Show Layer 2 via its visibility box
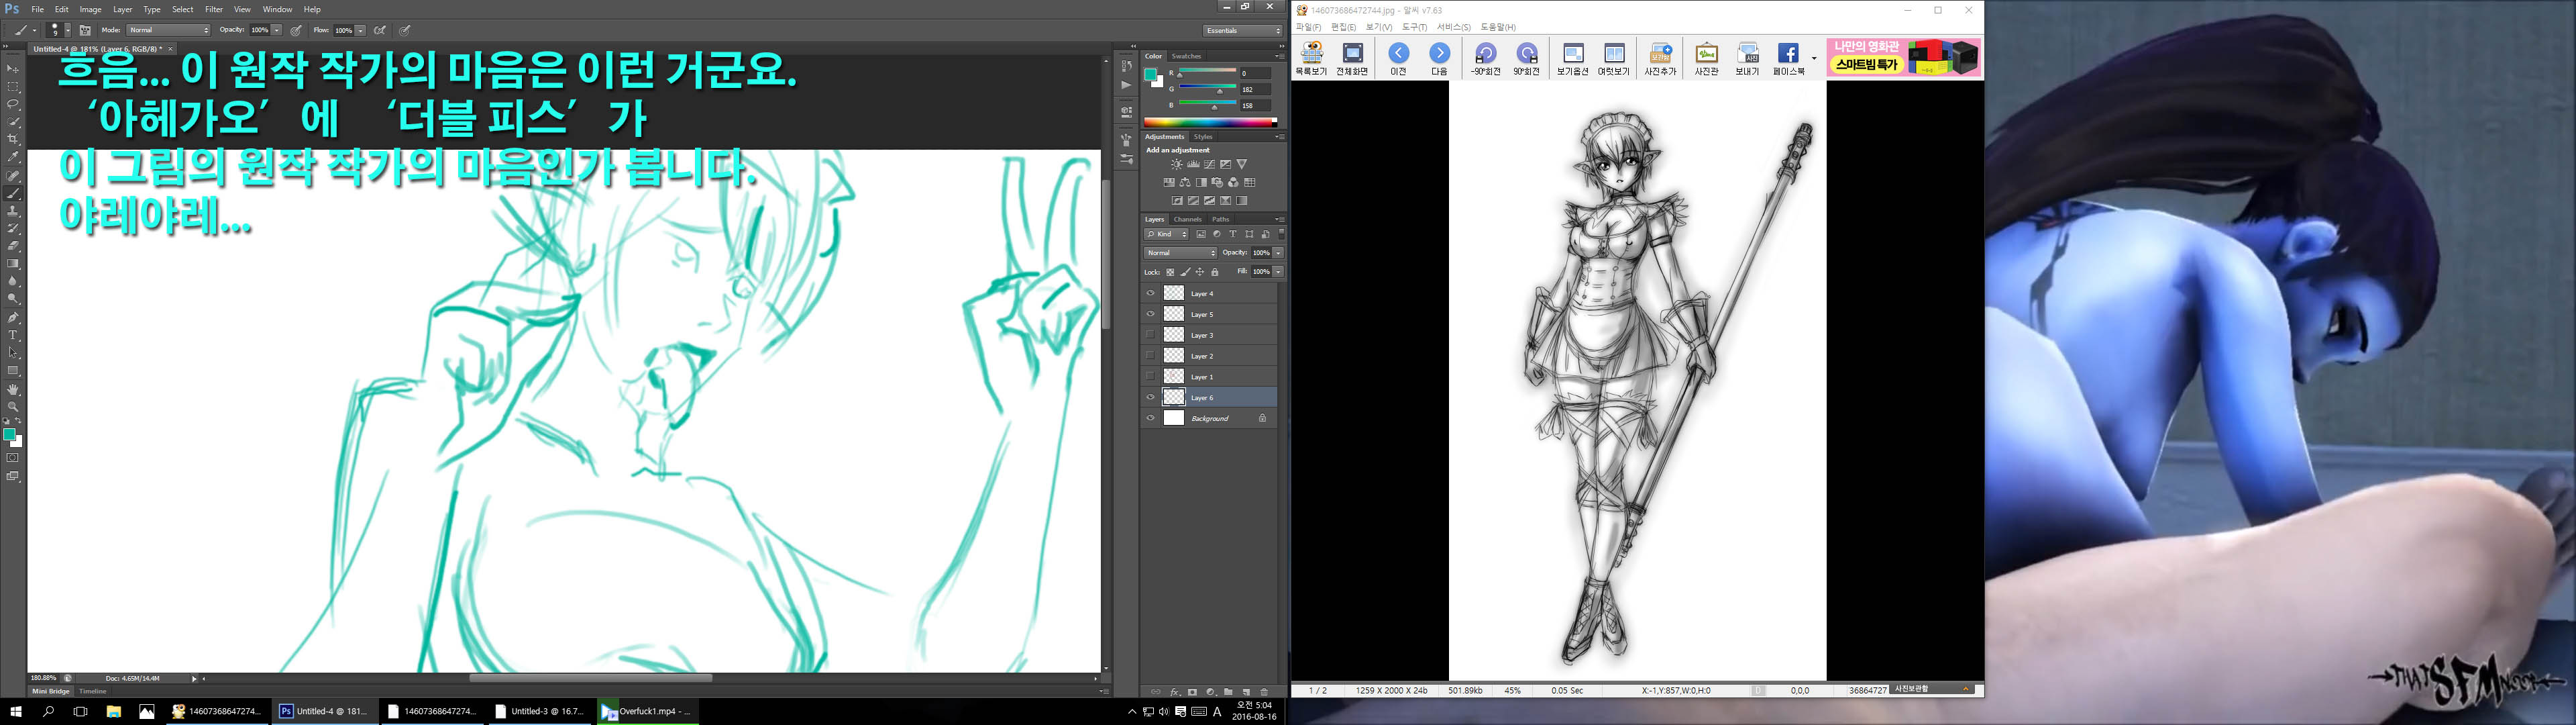The height and width of the screenshot is (725, 2576). [x=1150, y=356]
